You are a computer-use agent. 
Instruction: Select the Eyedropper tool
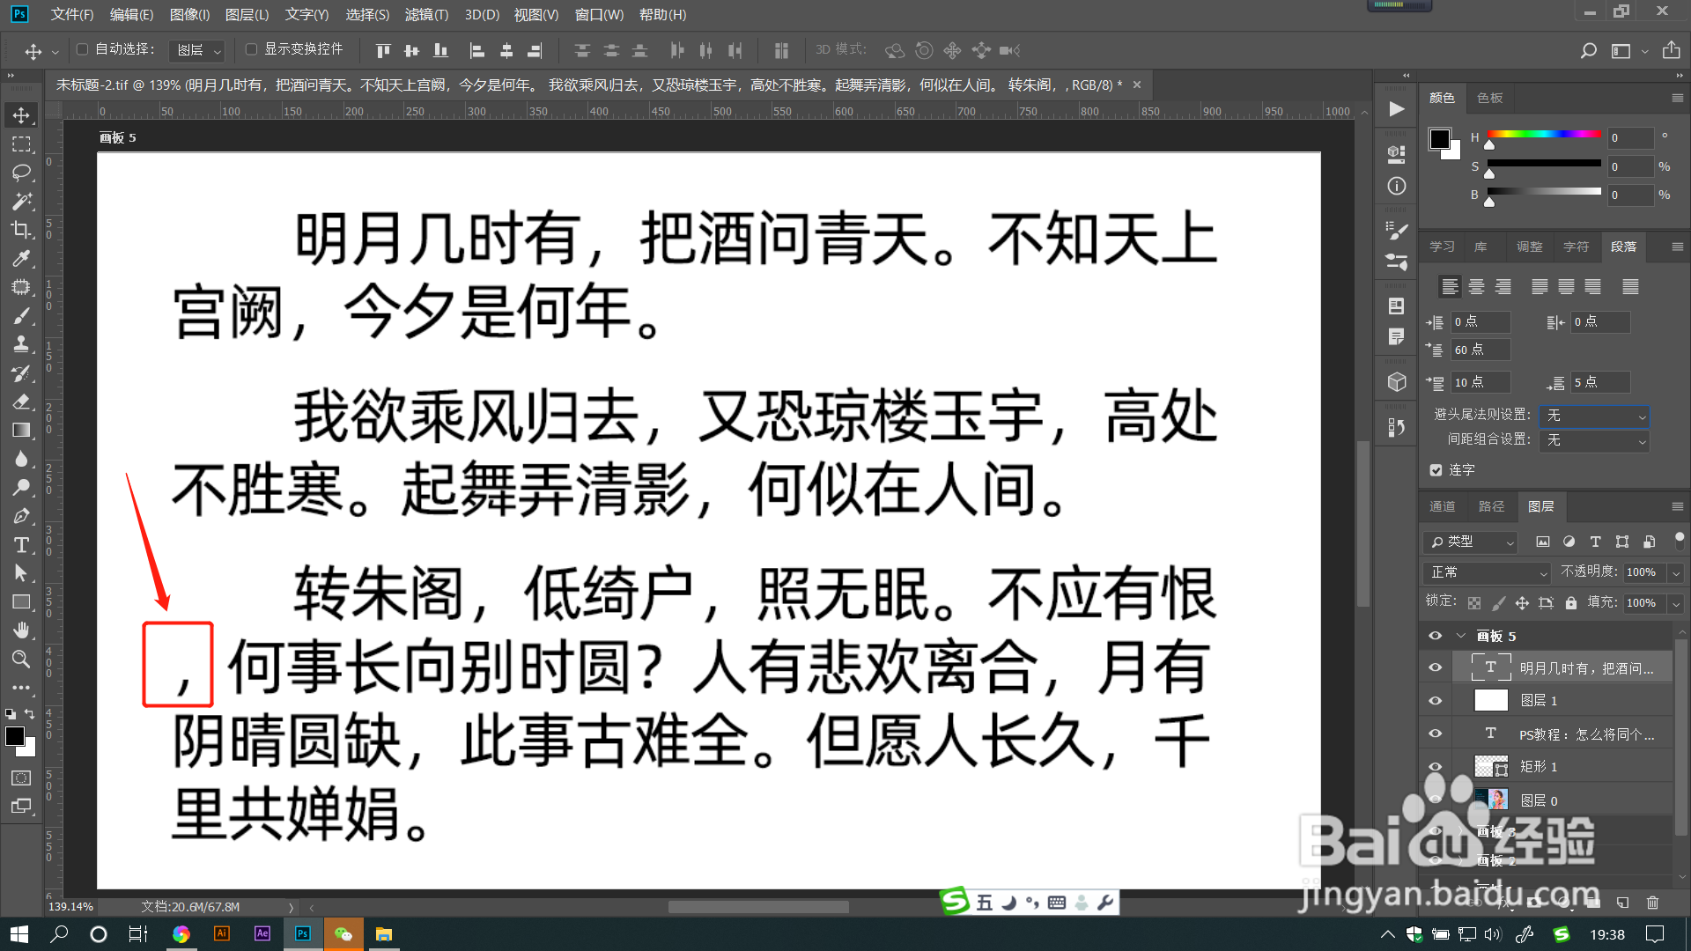pyautogui.click(x=21, y=259)
